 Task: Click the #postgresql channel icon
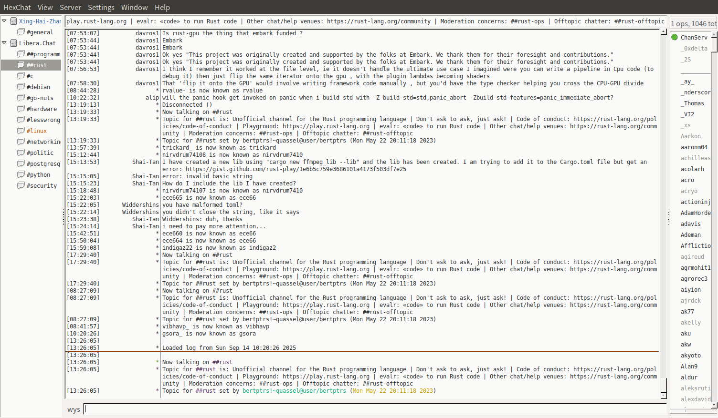(x=21, y=163)
